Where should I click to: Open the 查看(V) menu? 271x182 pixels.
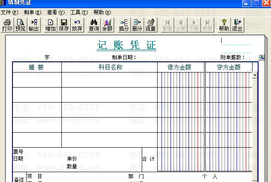(x=56, y=12)
